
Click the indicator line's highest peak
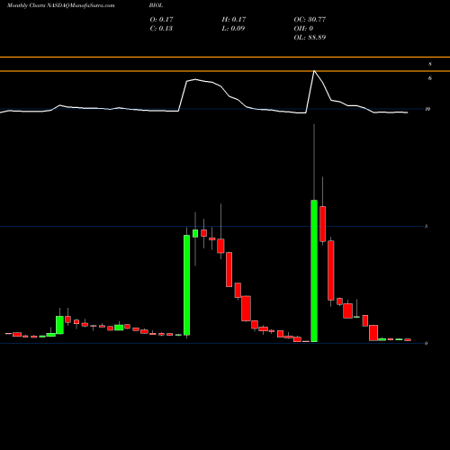coord(314,71)
